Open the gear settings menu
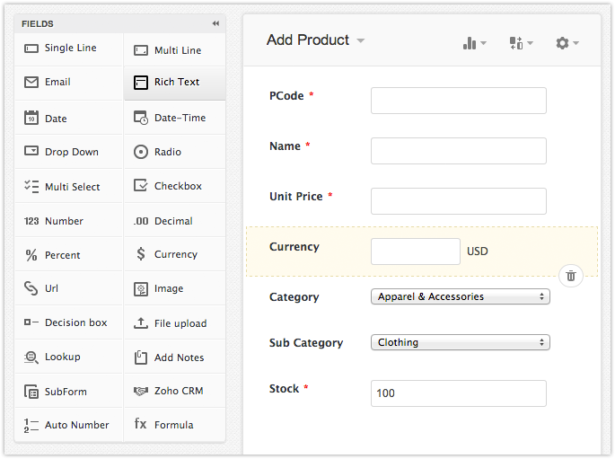615x459 pixels. click(x=566, y=43)
